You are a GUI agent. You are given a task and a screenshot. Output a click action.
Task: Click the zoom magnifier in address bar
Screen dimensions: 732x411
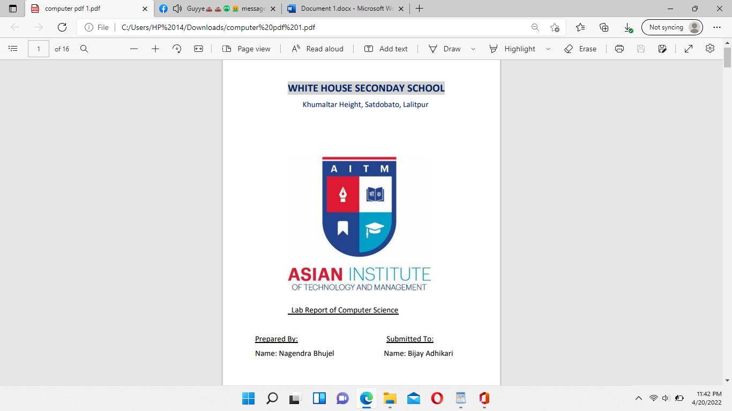tap(535, 27)
